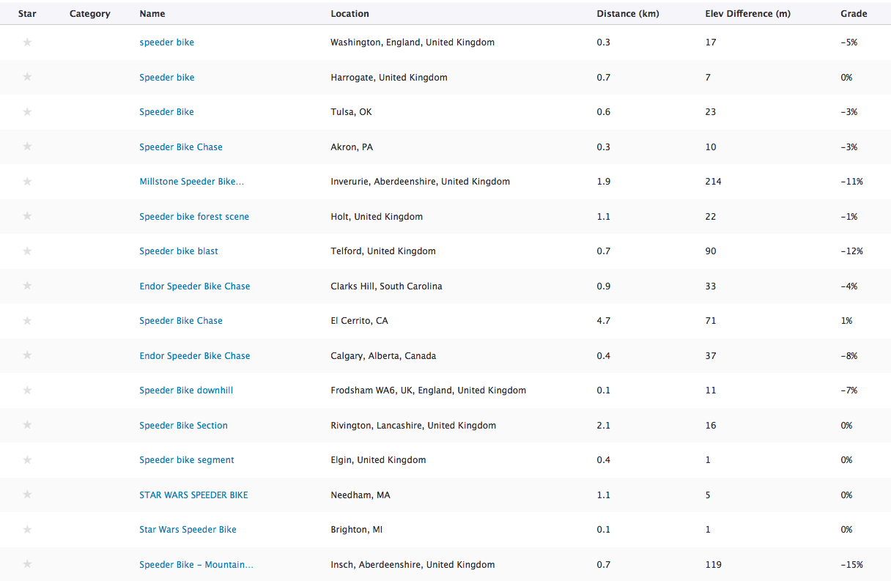Star the El Cerrito Speeder Bike Chase
891x581 pixels.
[x=27, y=321]
